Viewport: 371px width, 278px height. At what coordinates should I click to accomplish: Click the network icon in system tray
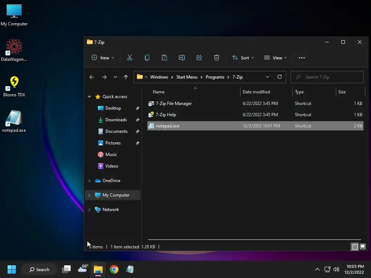[x=327, y=269]
